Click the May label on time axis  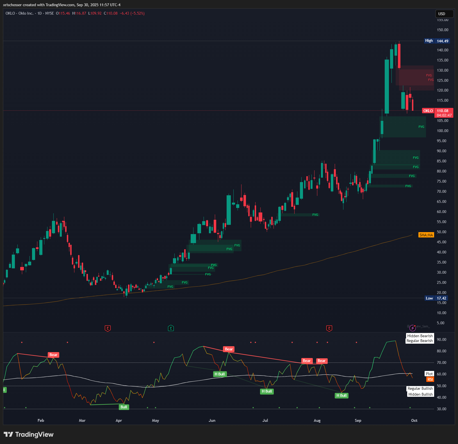(x=155, y=420)
